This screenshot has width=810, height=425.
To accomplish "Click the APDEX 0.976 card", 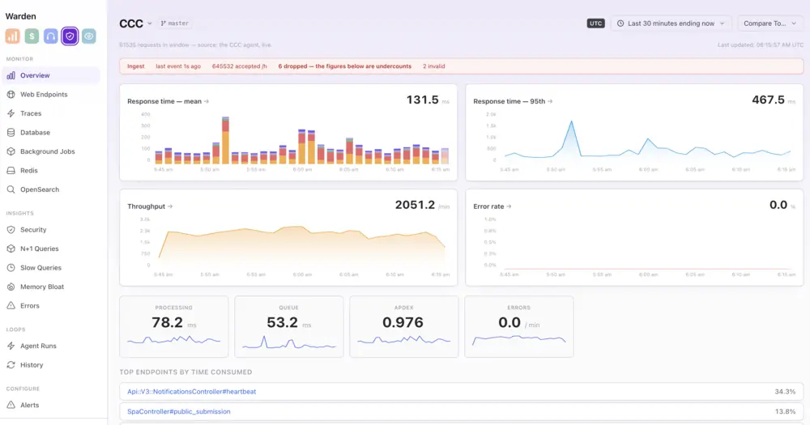I will click(x=404, y=326).
